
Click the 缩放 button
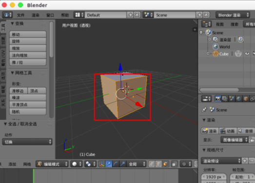28,48
